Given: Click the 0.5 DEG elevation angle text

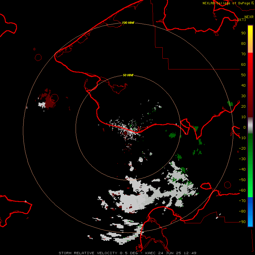Looking at the screenshot, I should [129, 253].
